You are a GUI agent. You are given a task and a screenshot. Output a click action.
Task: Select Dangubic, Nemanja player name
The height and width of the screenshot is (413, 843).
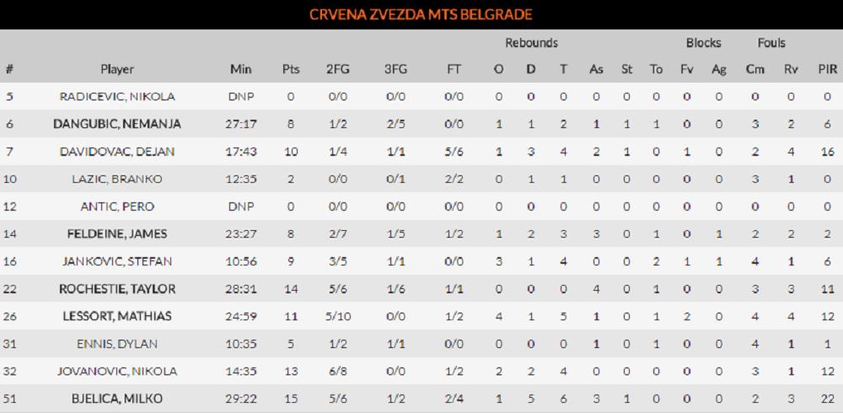(x=117, y=124)
